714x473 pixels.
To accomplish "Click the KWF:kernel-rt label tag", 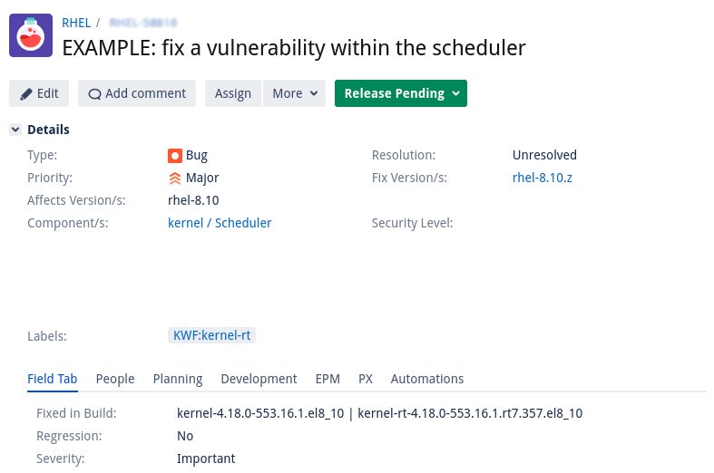I will tap(212, 335).
